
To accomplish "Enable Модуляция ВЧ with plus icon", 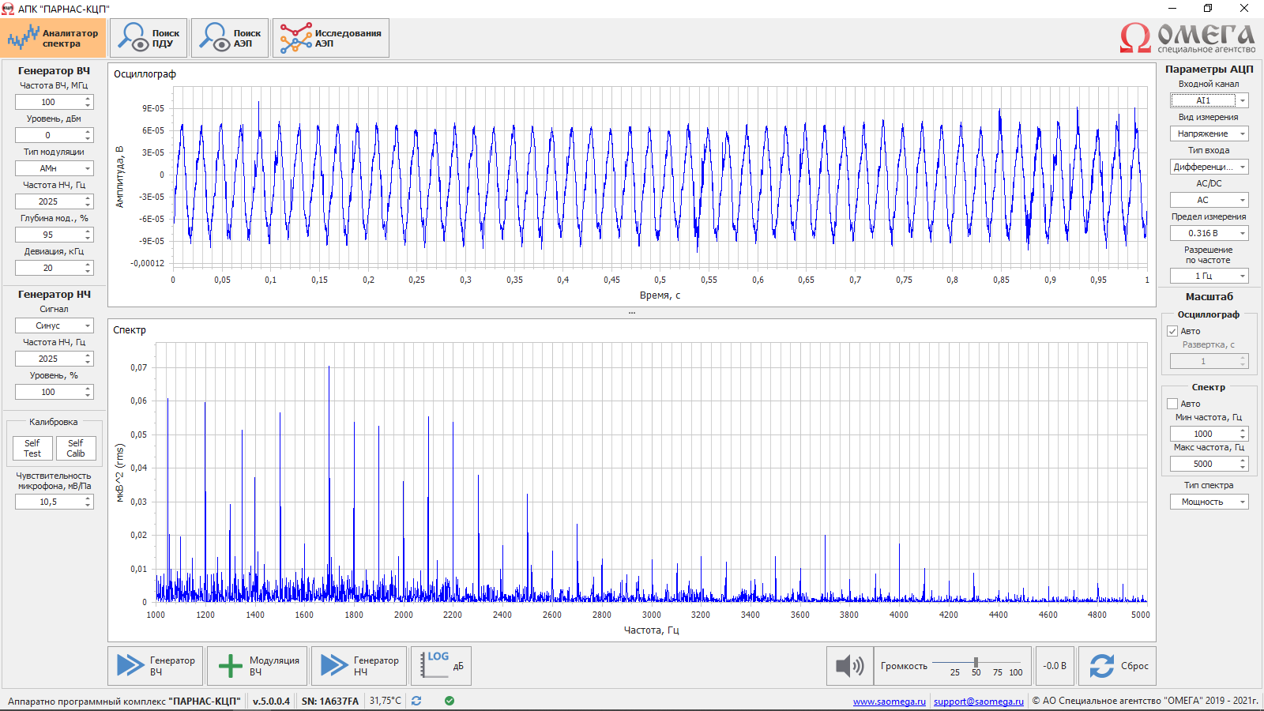I will 258,666.
